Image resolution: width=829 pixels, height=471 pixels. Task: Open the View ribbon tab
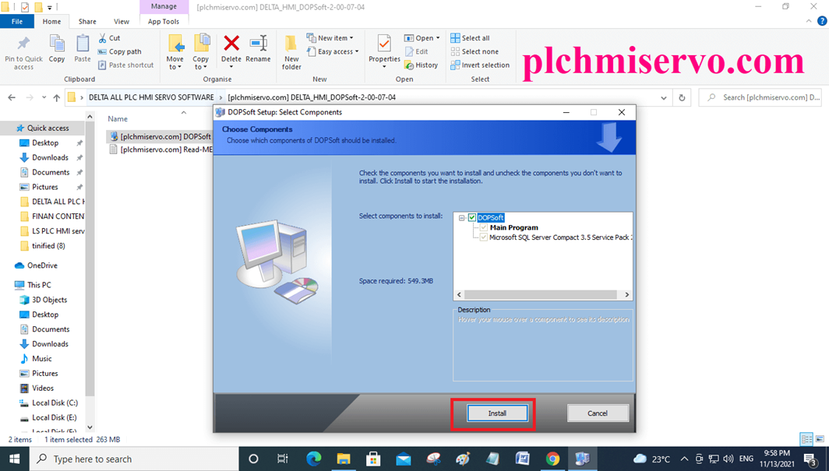122,22
